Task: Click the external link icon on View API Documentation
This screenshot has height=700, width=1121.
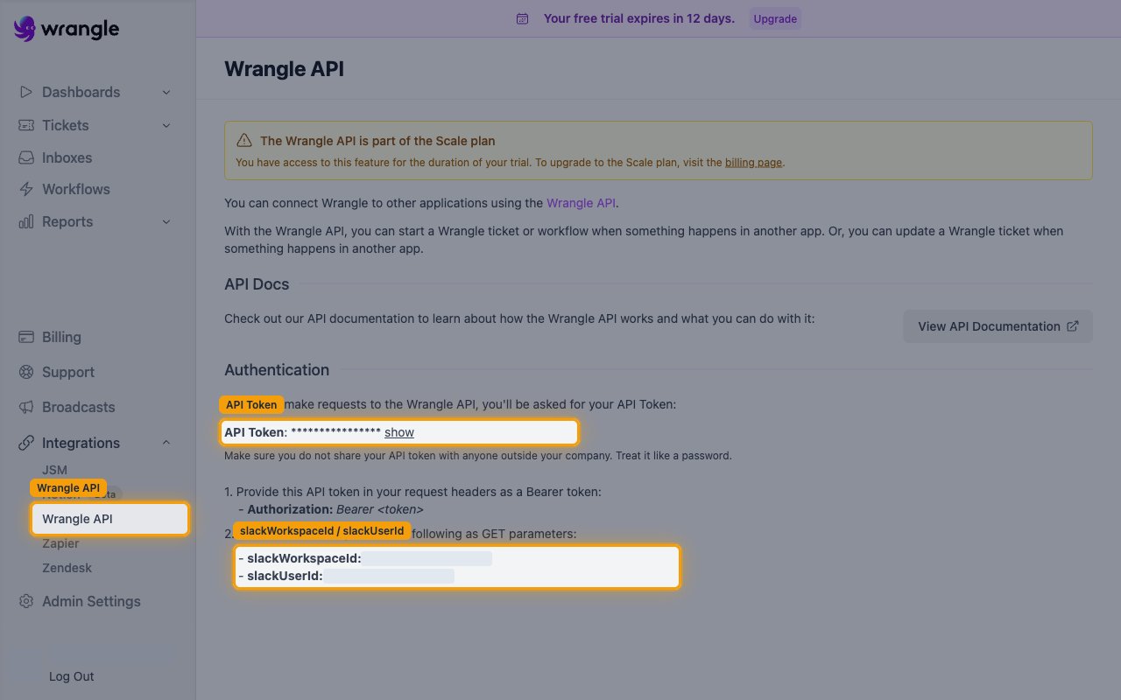Action: tap(1073, 326)
